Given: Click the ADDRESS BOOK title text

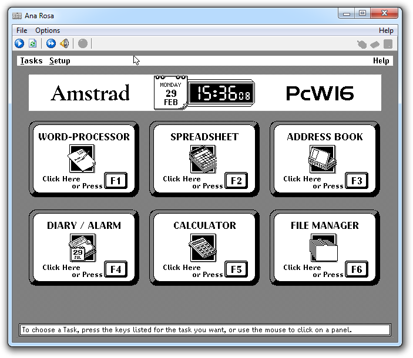Looking at the screenshot, I should tap(325, 137).
